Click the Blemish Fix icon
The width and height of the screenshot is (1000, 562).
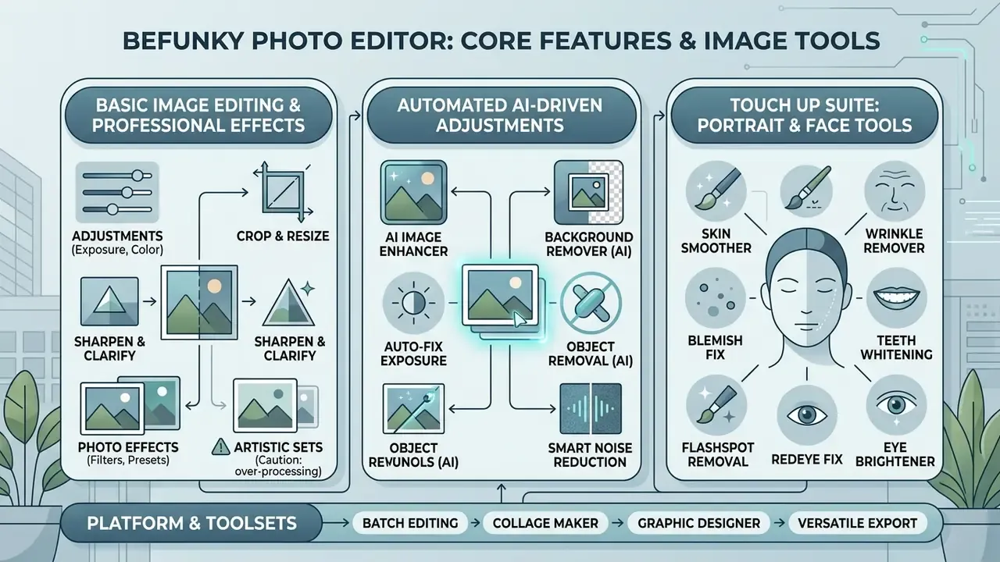(714, 298)
